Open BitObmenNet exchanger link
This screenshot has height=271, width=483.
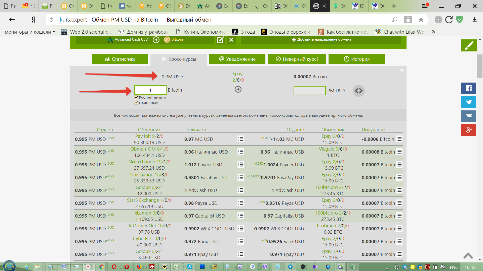click(x=142, y=226)
